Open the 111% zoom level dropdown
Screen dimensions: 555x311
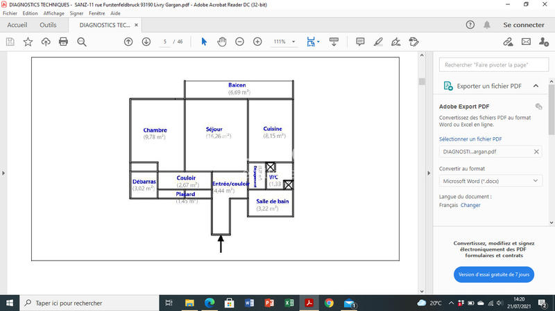click(284, 42)
